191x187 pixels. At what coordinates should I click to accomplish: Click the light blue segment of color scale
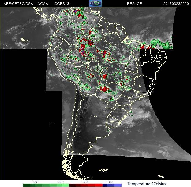[x=118, y=185]
